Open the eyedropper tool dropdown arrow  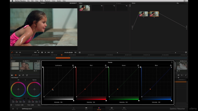[14, 52]
